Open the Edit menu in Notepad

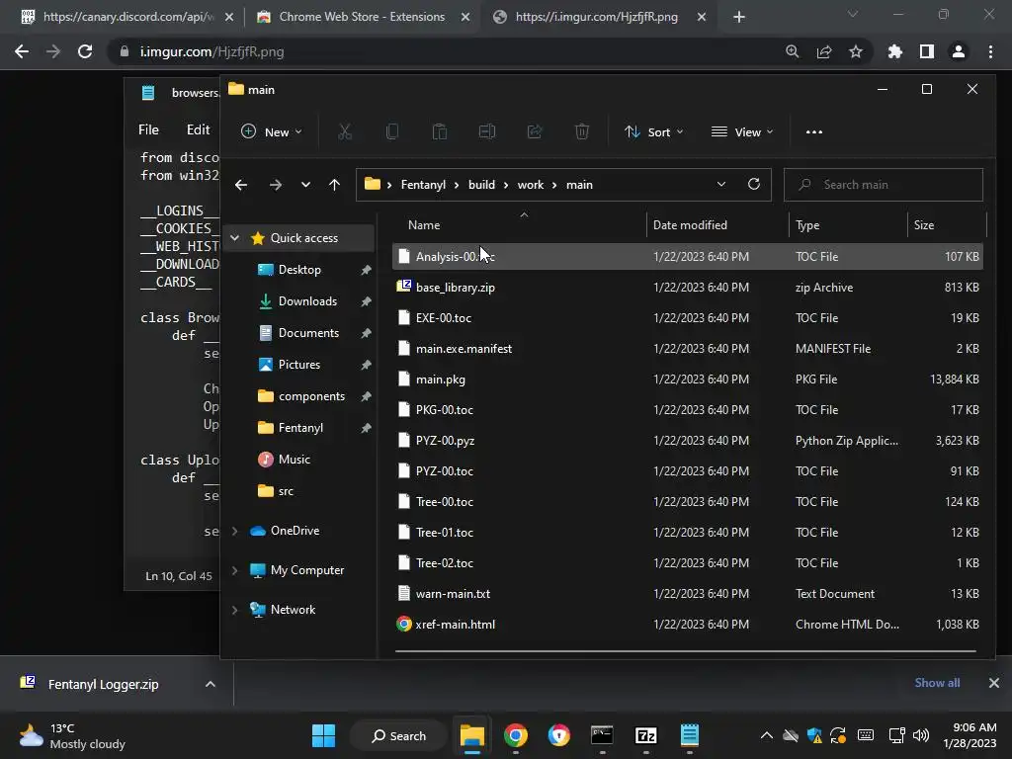click(198, 129)
